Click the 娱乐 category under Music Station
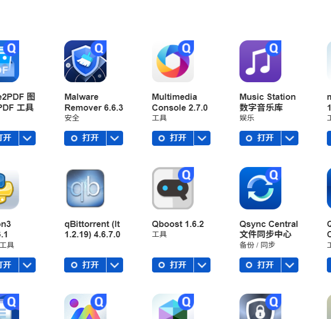The width and height of the screenshot is (331, 319). point(247,118)
